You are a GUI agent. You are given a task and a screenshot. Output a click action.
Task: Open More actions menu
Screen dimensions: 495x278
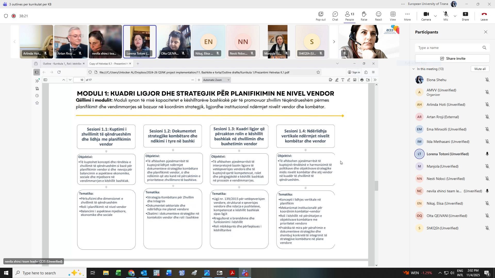pos(407,16)
